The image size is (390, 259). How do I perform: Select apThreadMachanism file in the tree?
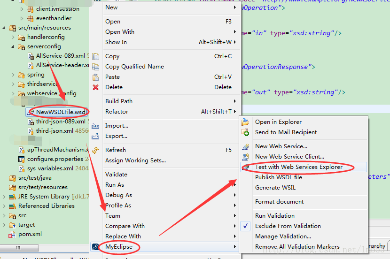(x=58, y=150)
